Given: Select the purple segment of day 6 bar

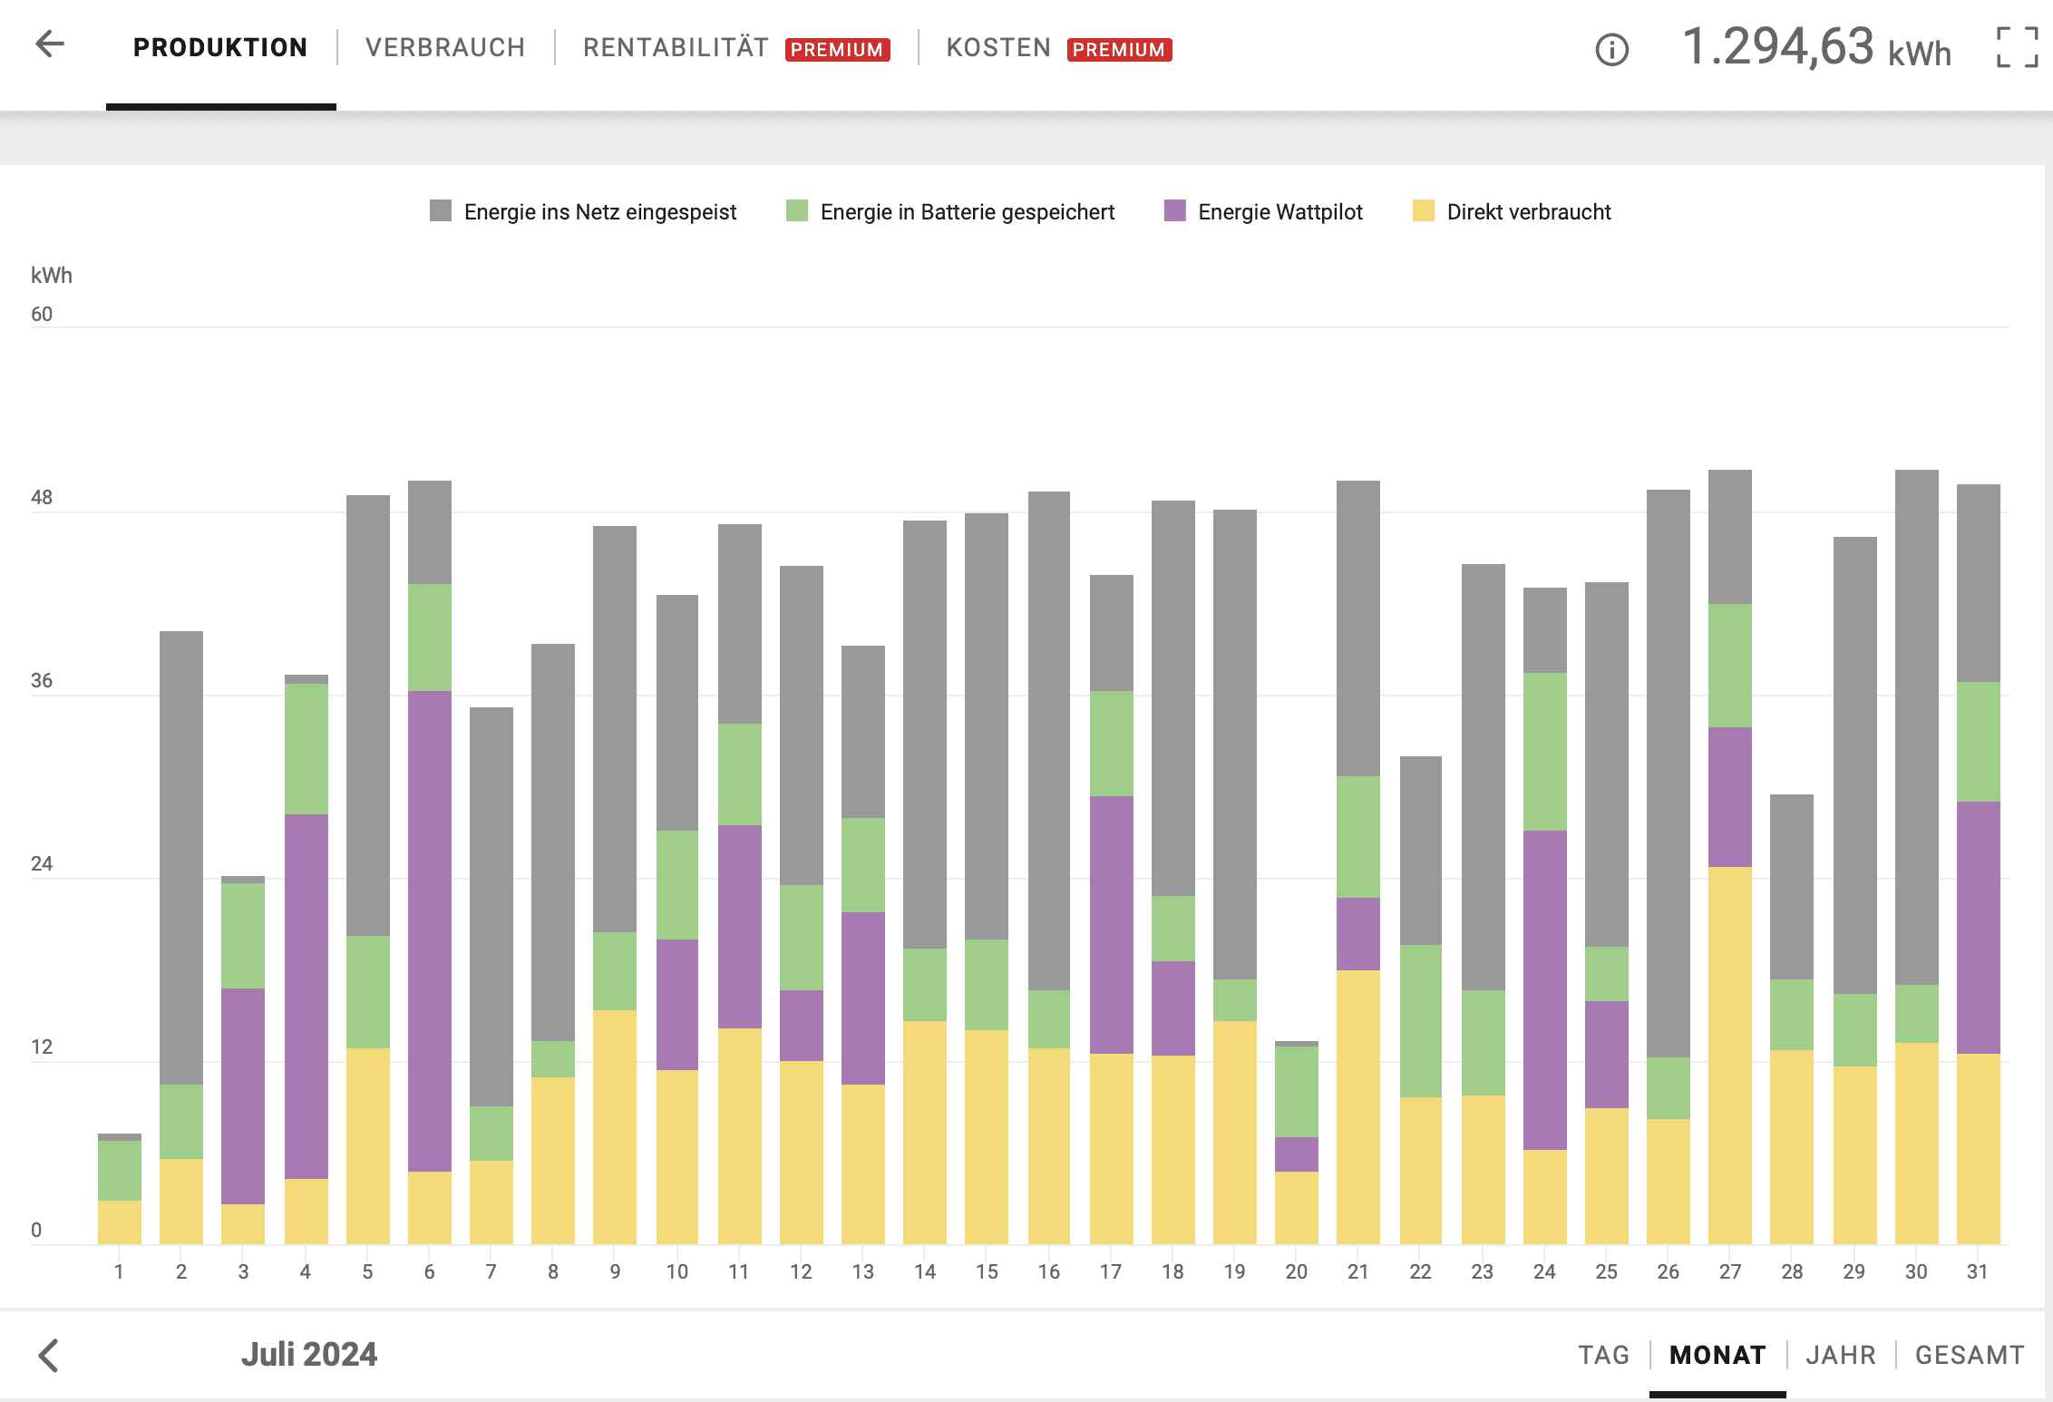Looking at the screenshot, I should tap(430, 931).
